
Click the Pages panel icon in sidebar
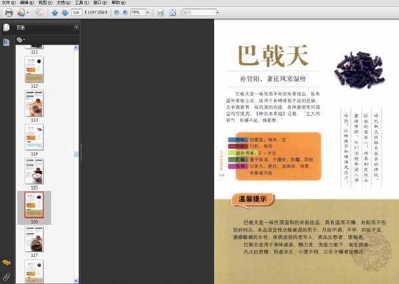tap(7, 27)
